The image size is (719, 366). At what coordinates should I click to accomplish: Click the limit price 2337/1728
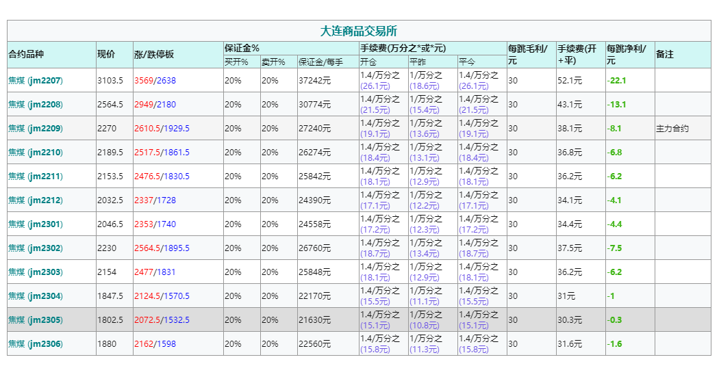point(155,200)
